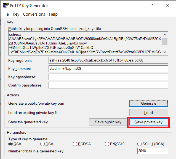Click the number of bits field
Image resolution: width=176 pixels, height=159 pixels.
[153, 151]
